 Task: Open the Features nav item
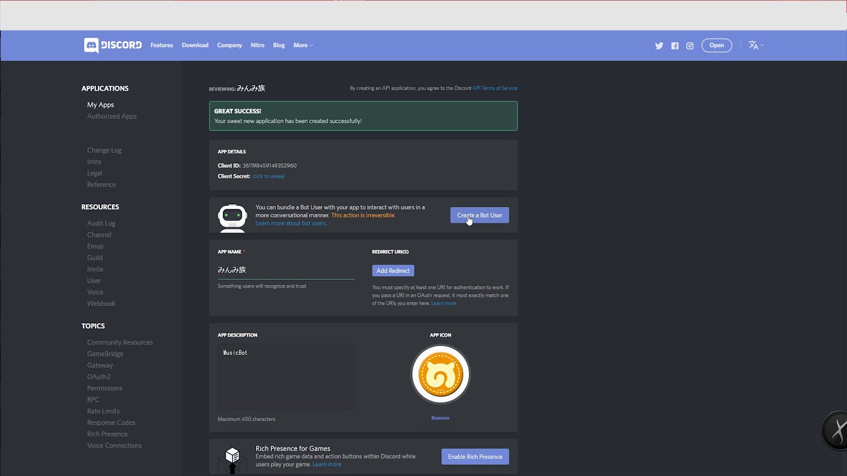(x=161, y=45)
